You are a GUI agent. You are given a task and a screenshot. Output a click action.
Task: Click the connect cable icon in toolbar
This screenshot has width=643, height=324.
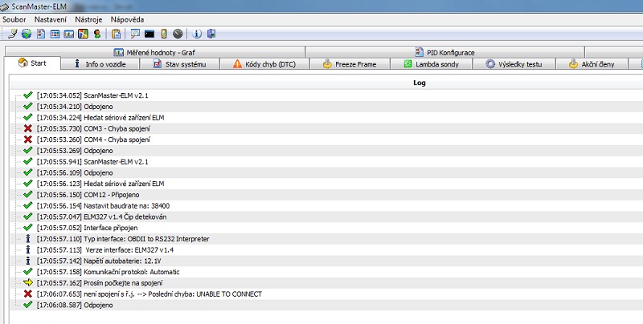[14, 34]
